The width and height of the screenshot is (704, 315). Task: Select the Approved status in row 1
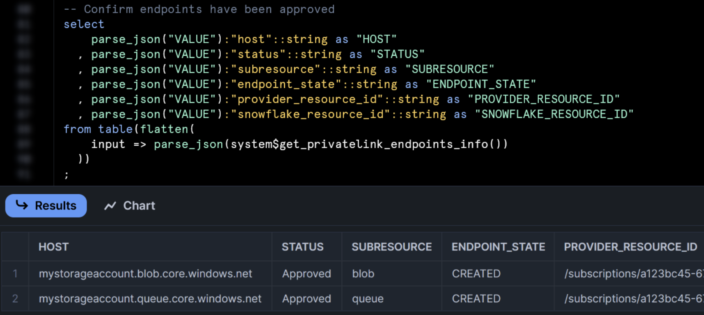click(306, 274)
